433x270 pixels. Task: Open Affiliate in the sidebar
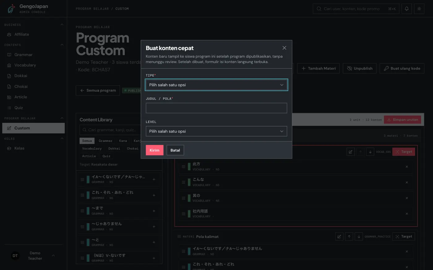33,34
